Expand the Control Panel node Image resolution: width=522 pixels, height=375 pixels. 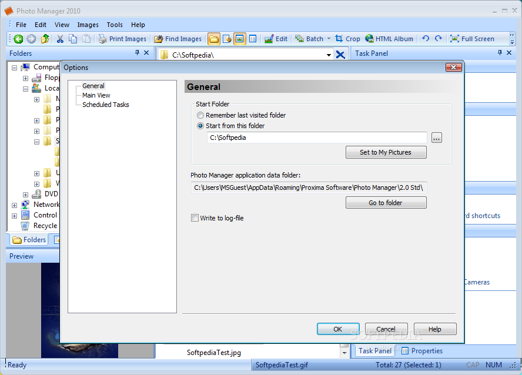14,216
